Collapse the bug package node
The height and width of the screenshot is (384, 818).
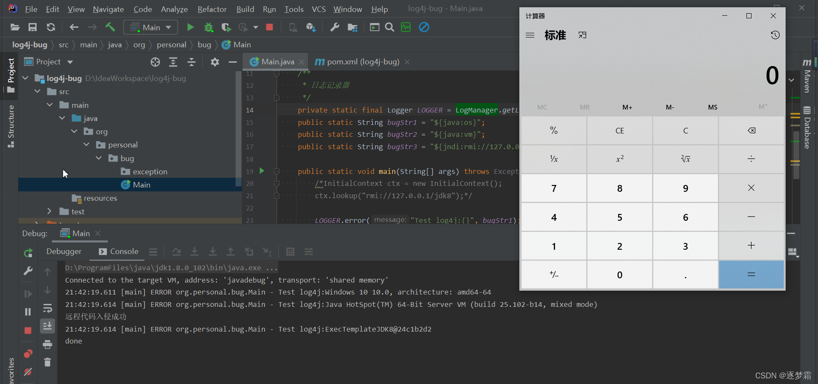[99, 158]
